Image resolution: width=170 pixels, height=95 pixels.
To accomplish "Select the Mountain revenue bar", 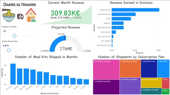I will click(x=118, y=23).
